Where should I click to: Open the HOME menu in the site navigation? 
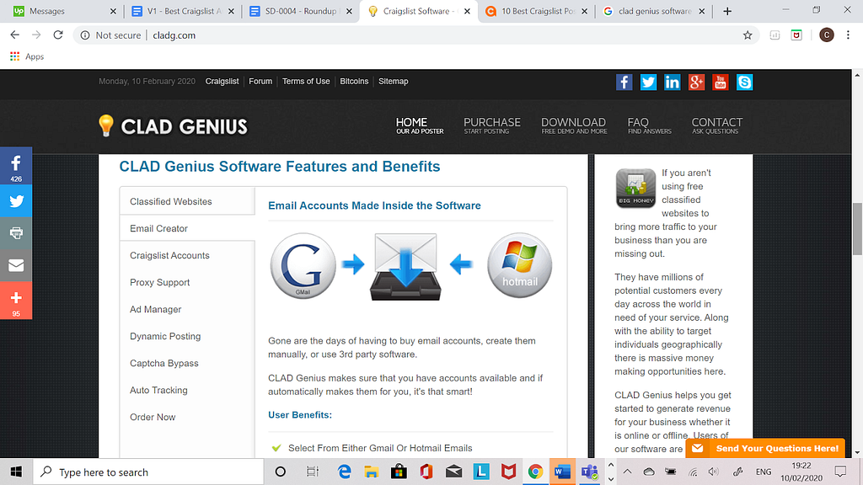point(420,125)
